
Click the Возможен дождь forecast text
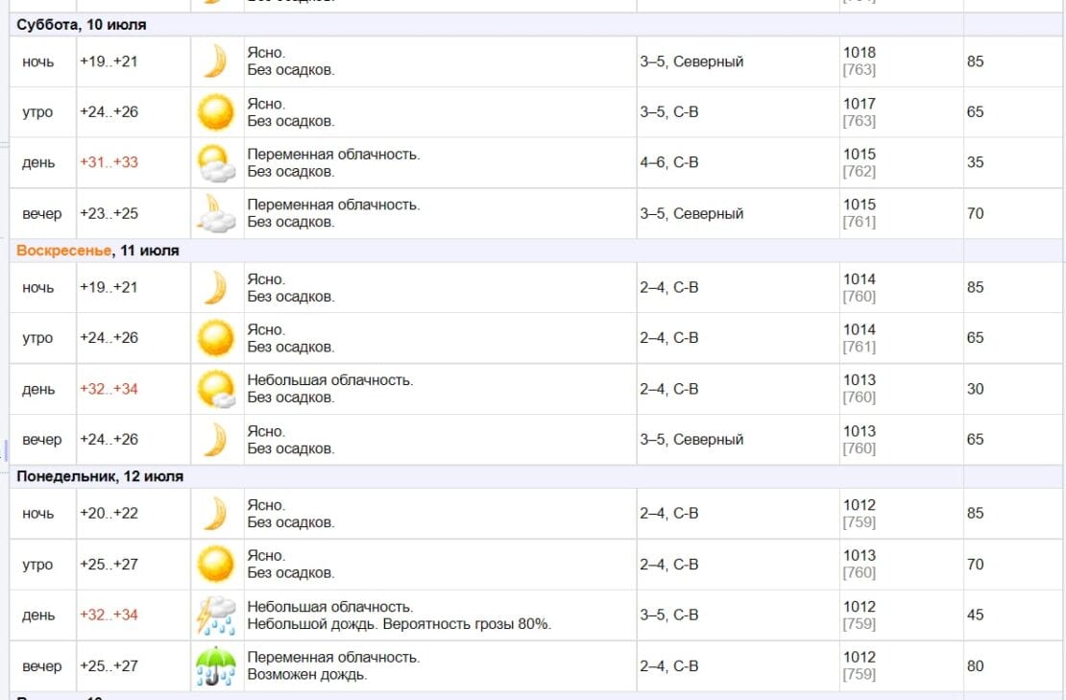pyautogui.click(x=307, y=675)
